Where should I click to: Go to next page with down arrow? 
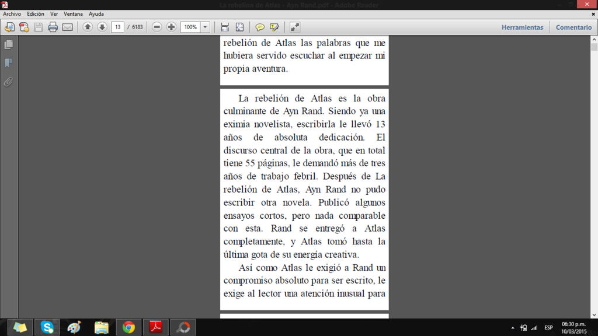point(102,27)
